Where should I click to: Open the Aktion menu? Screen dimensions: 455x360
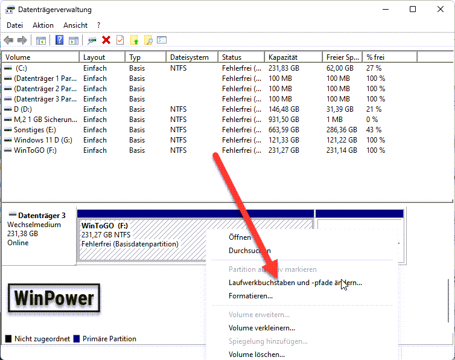pyautogui.click(x=43, y=25)
